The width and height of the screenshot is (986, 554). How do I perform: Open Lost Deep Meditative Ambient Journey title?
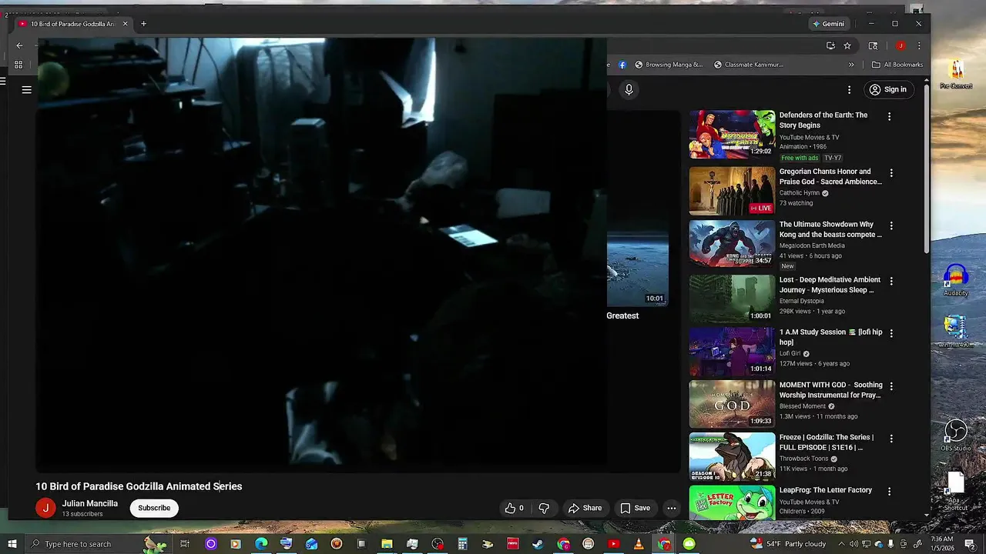pyautogui.click(x=830, y=285)
